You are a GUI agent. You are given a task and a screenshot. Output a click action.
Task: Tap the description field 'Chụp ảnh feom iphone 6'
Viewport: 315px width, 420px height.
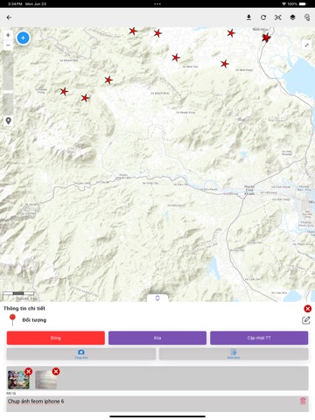(x=157, y=403)
